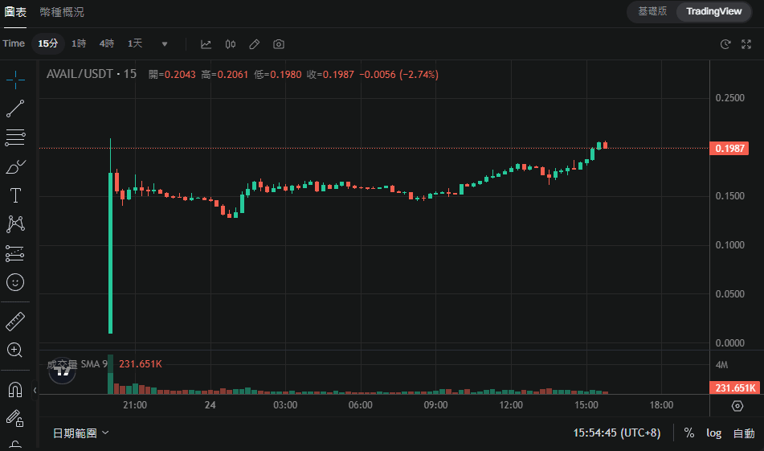
Task: Open chart settings gear icon
Action: coord(737,406)
